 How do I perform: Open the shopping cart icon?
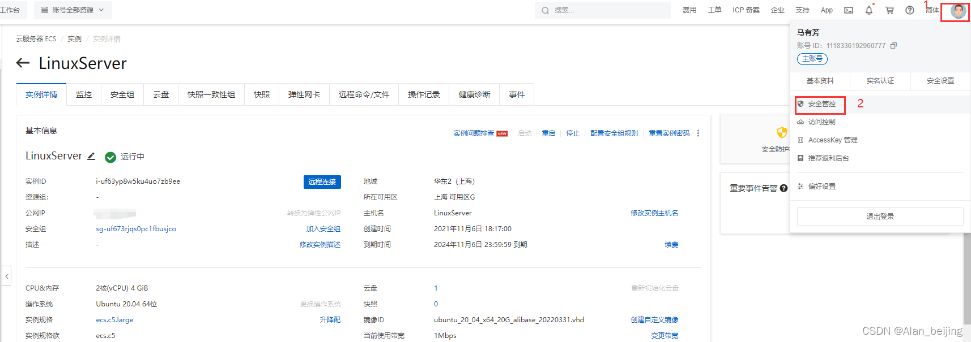point(889,10)
